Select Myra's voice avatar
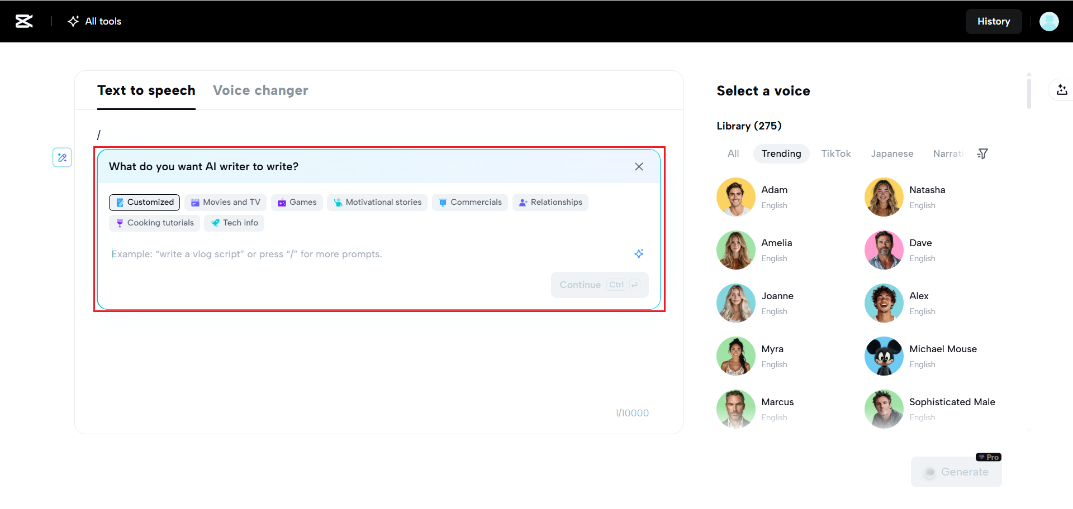 [736, 356]
